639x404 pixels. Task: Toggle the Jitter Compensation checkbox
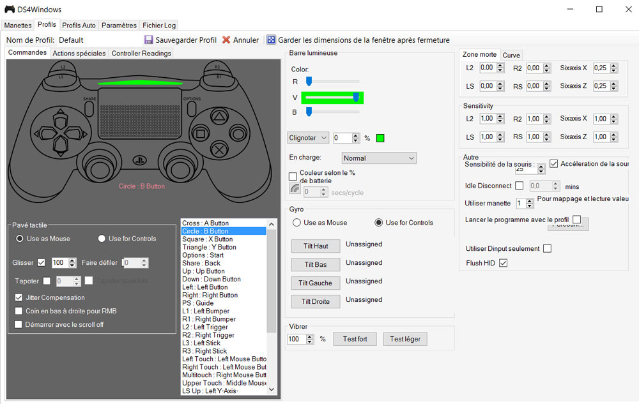pyautogui.click(x=19, y=297)
